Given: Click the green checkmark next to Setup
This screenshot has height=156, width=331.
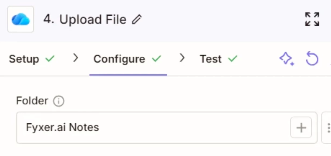Looking at the screenshot, I should click(x=50, y=59).
